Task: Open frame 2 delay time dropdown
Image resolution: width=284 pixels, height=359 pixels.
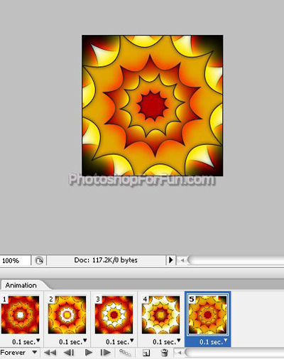Action: (73, 342)
